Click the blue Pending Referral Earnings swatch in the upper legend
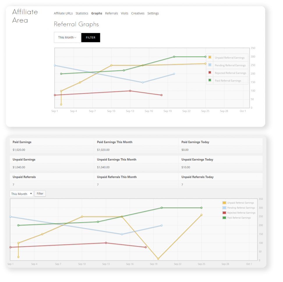This screenshot has height=282, width=283. (210, 65)
